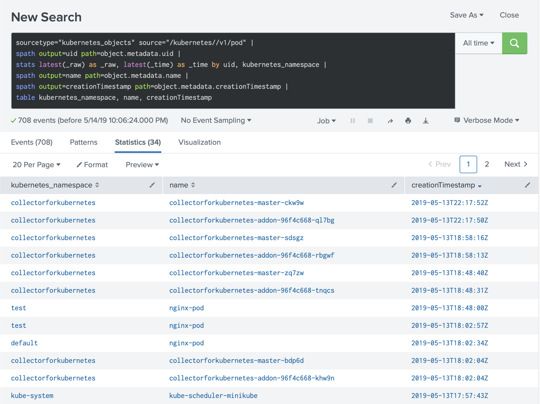540x404 pixels.
Task: Click pod collectorforkubernetes-addon-96f4c668-khw9n
Action: (252, 378)
